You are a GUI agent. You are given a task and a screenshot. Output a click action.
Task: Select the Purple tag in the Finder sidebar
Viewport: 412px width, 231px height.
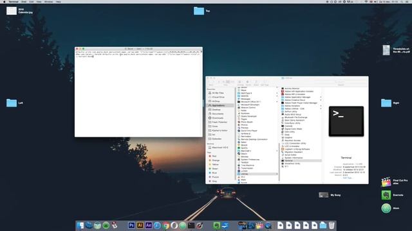[x=215, y=177]
